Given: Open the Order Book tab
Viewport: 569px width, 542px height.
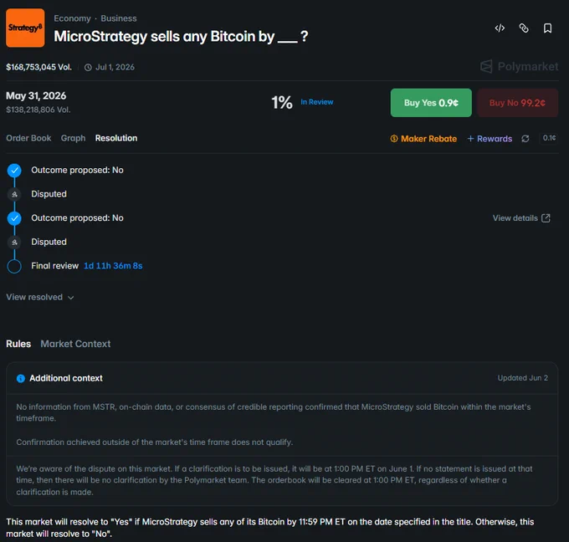Looking at the screenshot, I should [28, 138].
